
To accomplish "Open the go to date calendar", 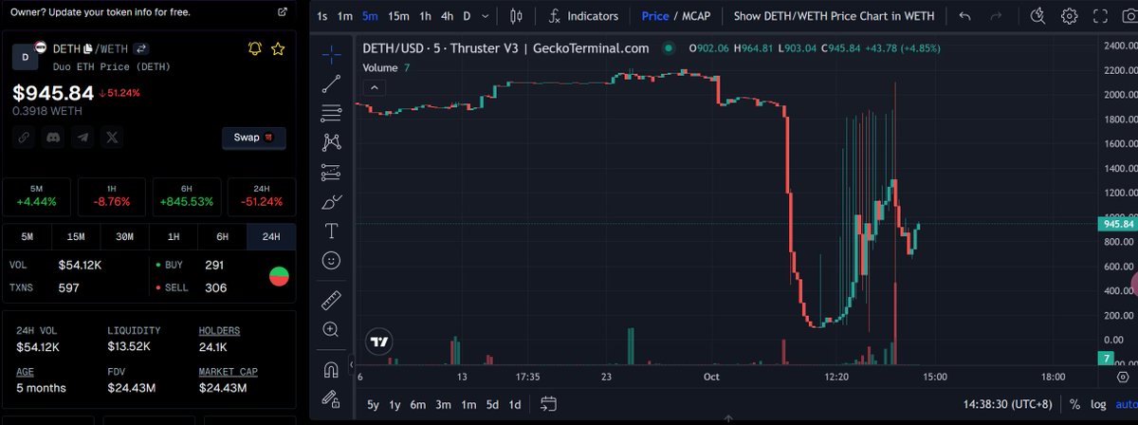I will (548, 404).
